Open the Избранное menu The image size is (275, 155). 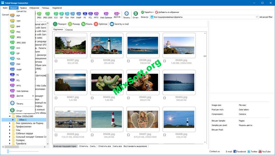click(34, 8)
